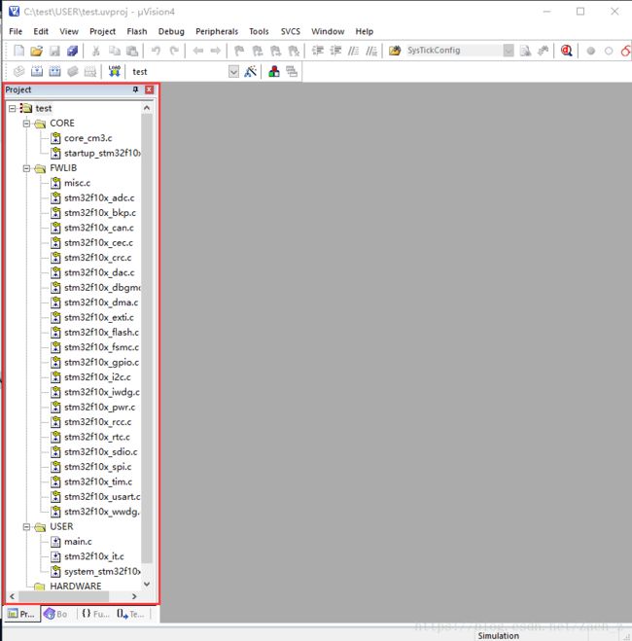
Task: Open the Project menu
Action: coord(102,31)
